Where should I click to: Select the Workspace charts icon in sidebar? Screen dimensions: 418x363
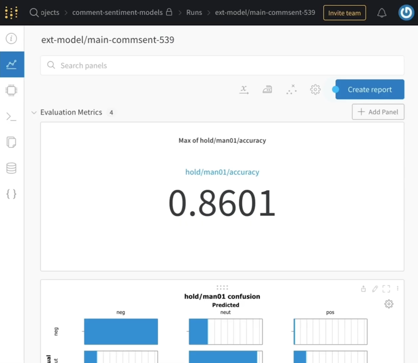[11, 64]
